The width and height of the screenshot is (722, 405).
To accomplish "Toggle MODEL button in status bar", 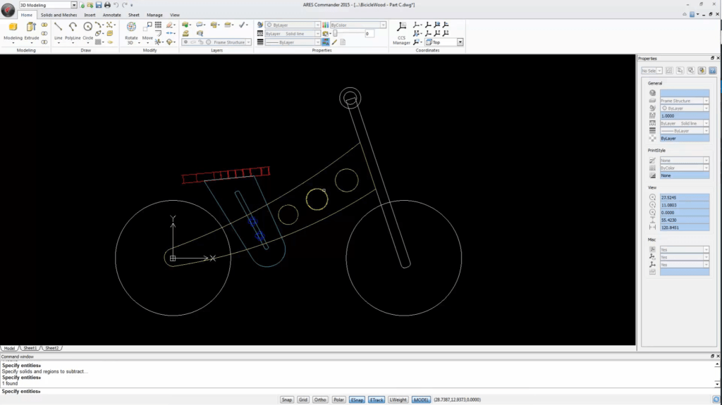I will [x=421, y=400].
